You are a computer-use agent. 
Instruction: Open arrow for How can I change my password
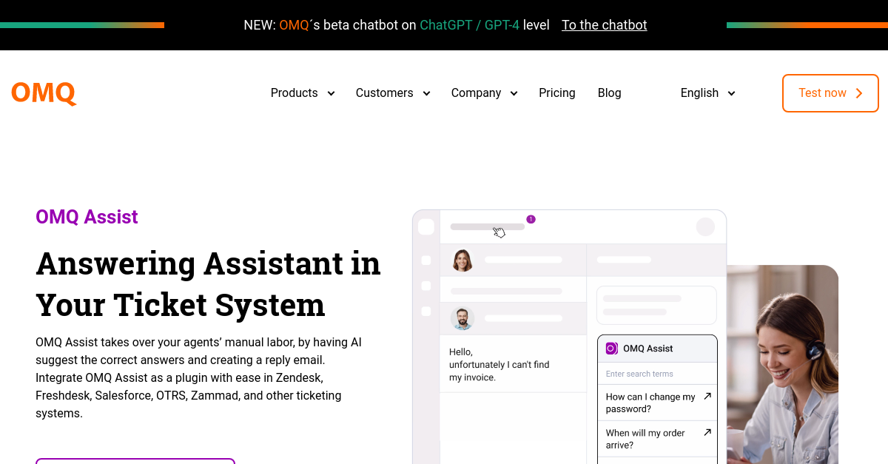(x=707, y=397)
